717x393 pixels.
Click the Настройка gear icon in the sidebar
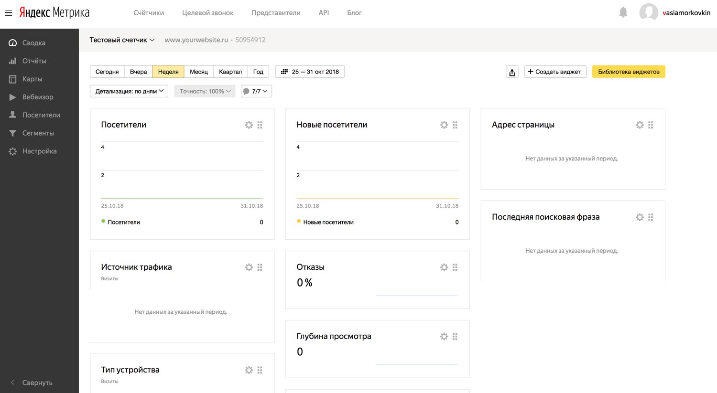[13, 151]
